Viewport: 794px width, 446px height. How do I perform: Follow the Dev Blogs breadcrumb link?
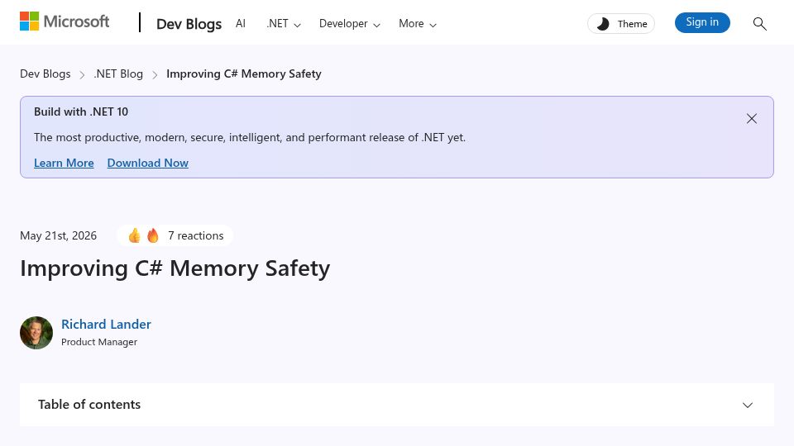pyautogui.click(x=45, y=74)
